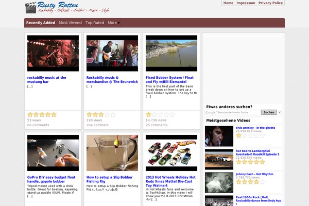
Task: Click the 'Etwas anderes suchen?' heading
Action: click(229, 107)
